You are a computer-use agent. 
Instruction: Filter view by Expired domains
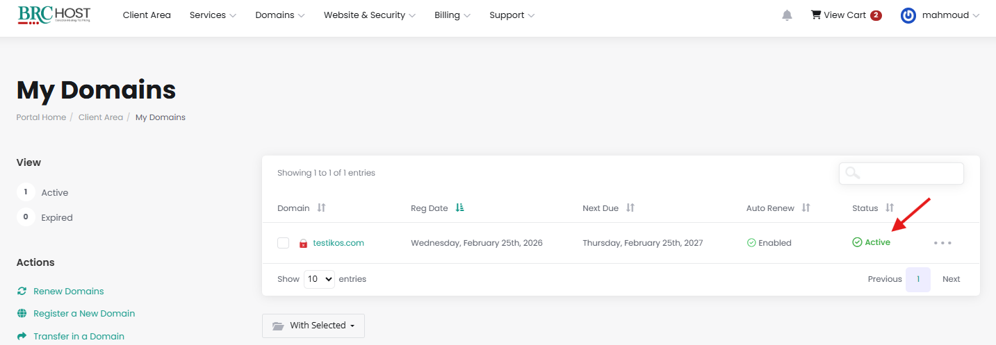[x=56, y=217]
